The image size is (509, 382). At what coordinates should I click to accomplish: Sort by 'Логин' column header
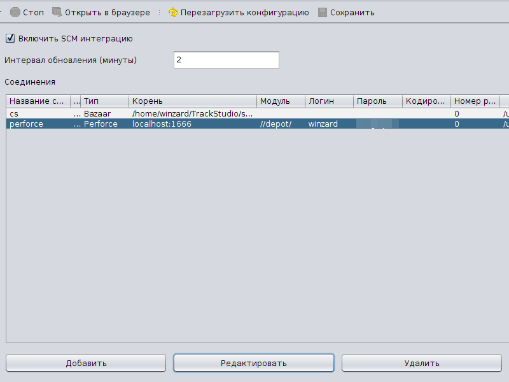[329, 101]
